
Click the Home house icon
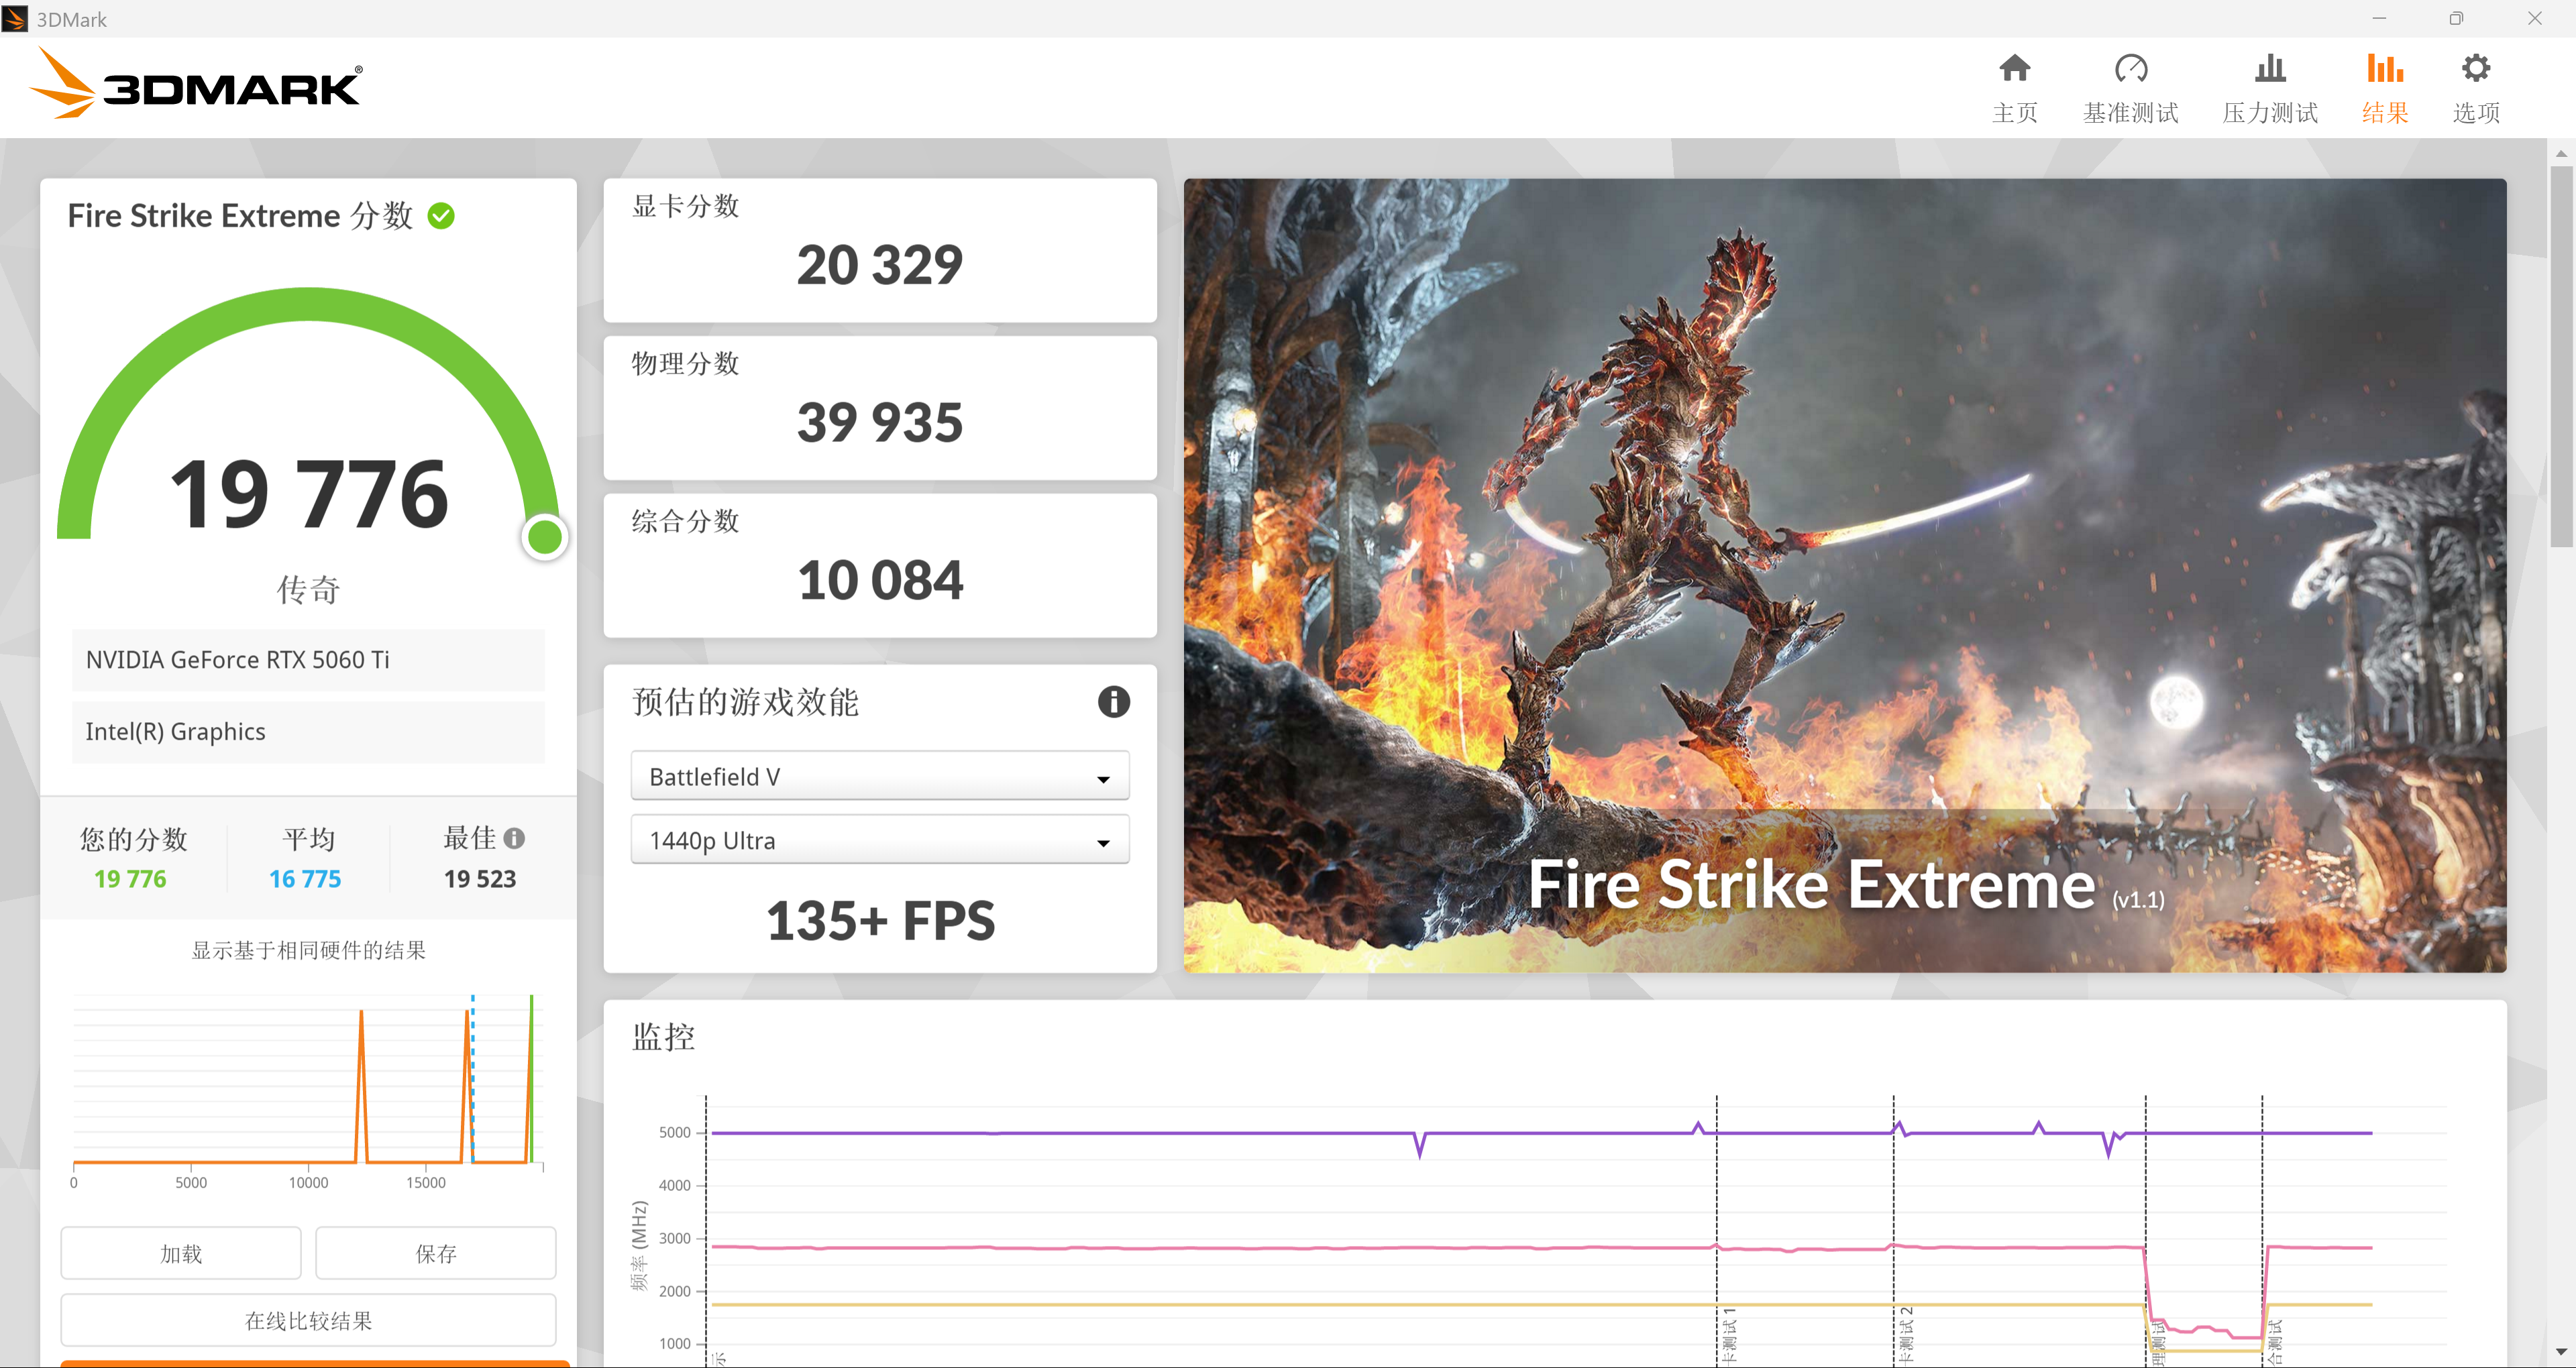tap(2014, 68)
